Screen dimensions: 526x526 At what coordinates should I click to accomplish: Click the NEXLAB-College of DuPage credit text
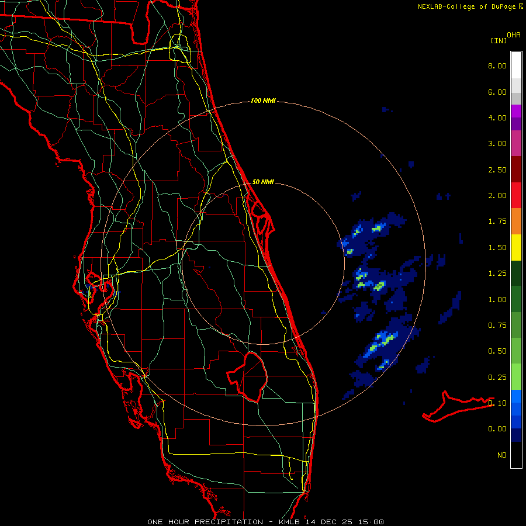pyautogui.click(x=466, y=6)
